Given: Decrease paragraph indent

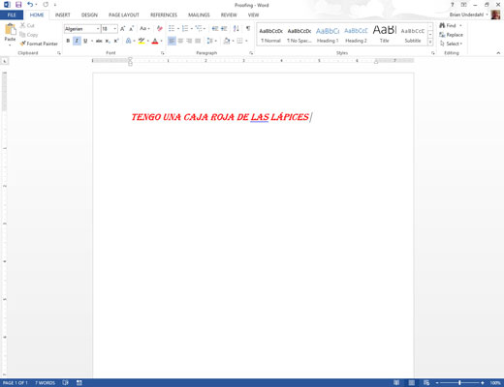Looking at the screenshot, I should pos(214,29).
